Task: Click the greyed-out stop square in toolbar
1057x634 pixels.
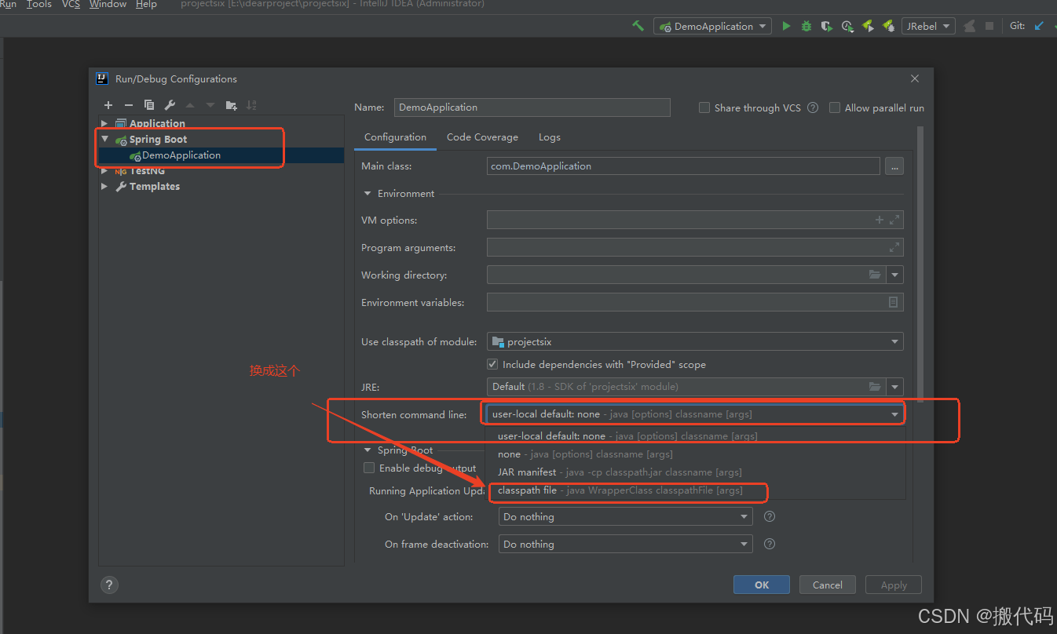Action: (989, 26)
